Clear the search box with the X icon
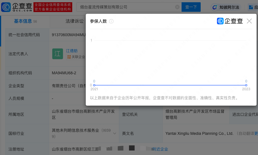258x155 pixels. [177, 7]
